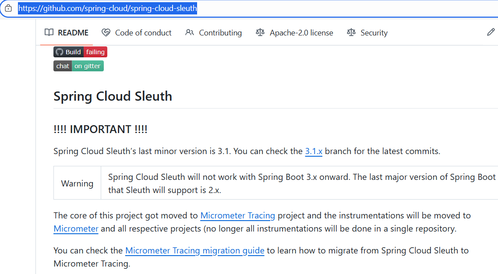This screenshot has height=274, width=498.
Task: Click the Warning cell in the table
Action: pos(77,183)
